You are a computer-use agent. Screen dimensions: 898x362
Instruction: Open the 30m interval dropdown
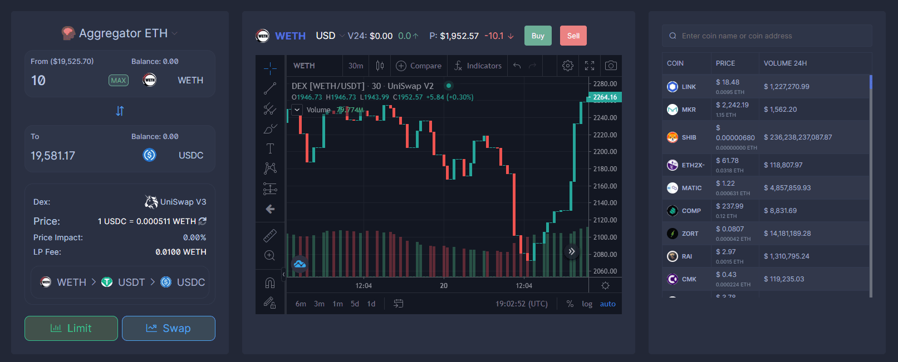click(356, 66)
